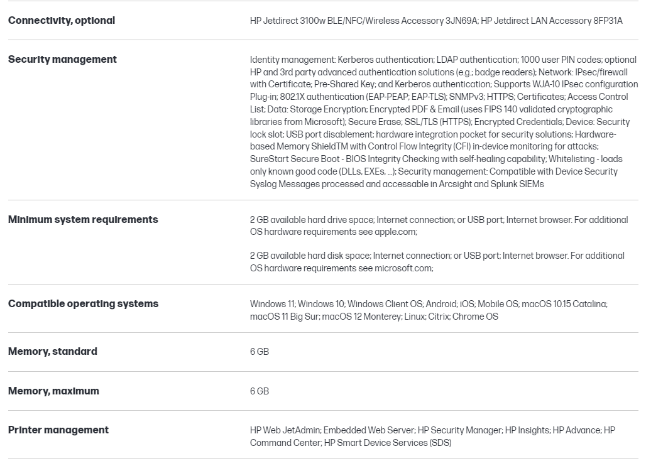Click the "Memory, maximum" row heading

tap(53, 391)
